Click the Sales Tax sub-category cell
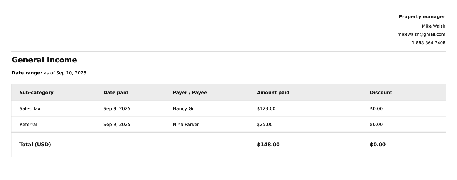457x180 pixels. pos(30,109)
